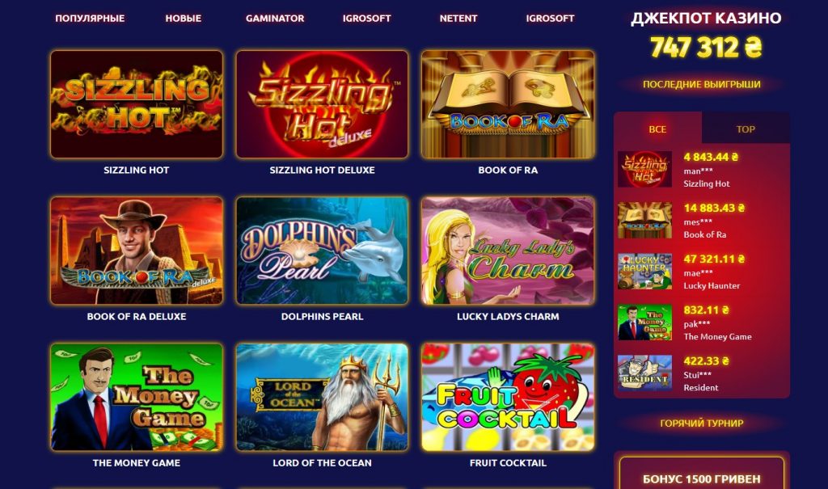Launch Sizzling Hot Deluxe game tile
This screenshot has height=489, width=828.
pyautogui.click(x=322, y=104)
